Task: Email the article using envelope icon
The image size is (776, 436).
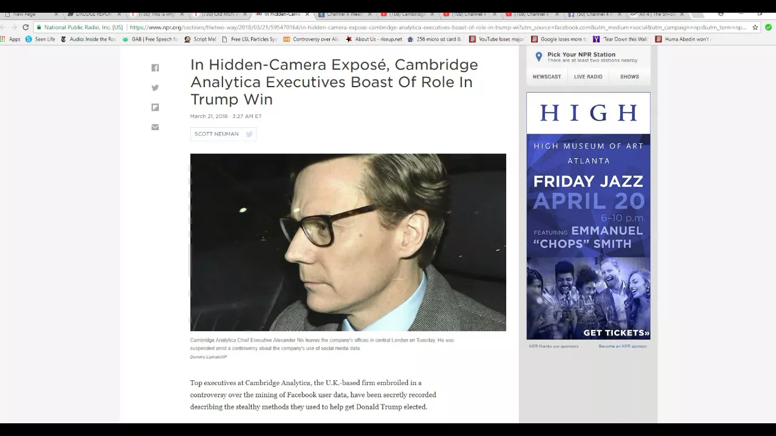Action: coord(155,127)
